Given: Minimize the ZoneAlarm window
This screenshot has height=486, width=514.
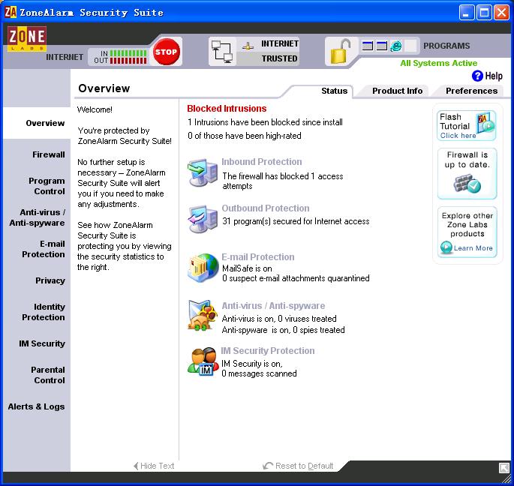Looking at the screenshot, I should point(467,13).
